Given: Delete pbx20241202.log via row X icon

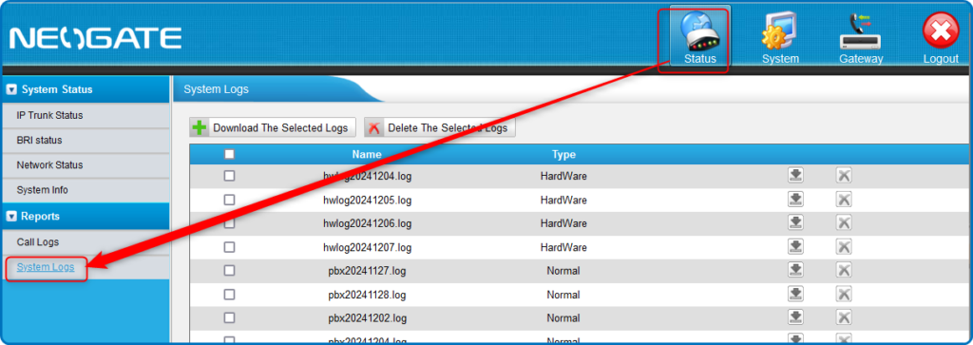Looking at the screenshot, I should [x=844, y=317].
